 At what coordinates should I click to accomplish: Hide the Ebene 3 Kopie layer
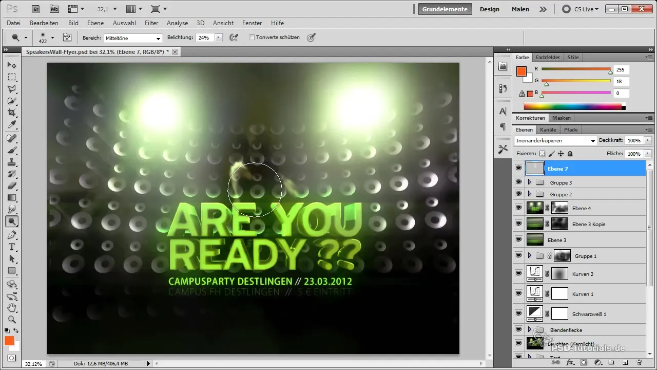tap(518, 224)
